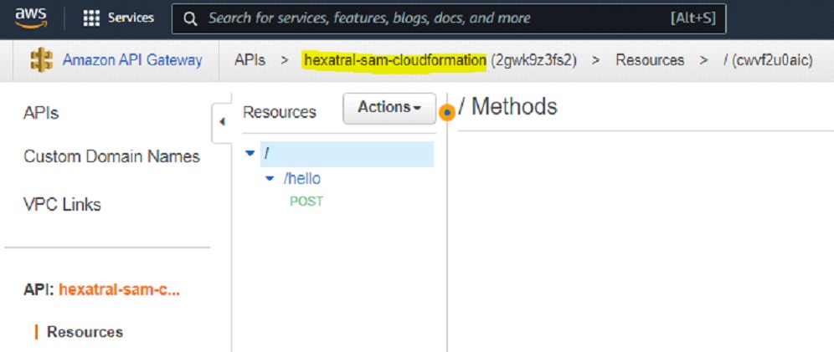Click the search magnifier icon
Image resolution: width=834 pixels, height=352 pixels.
click(x=191, y=18)
